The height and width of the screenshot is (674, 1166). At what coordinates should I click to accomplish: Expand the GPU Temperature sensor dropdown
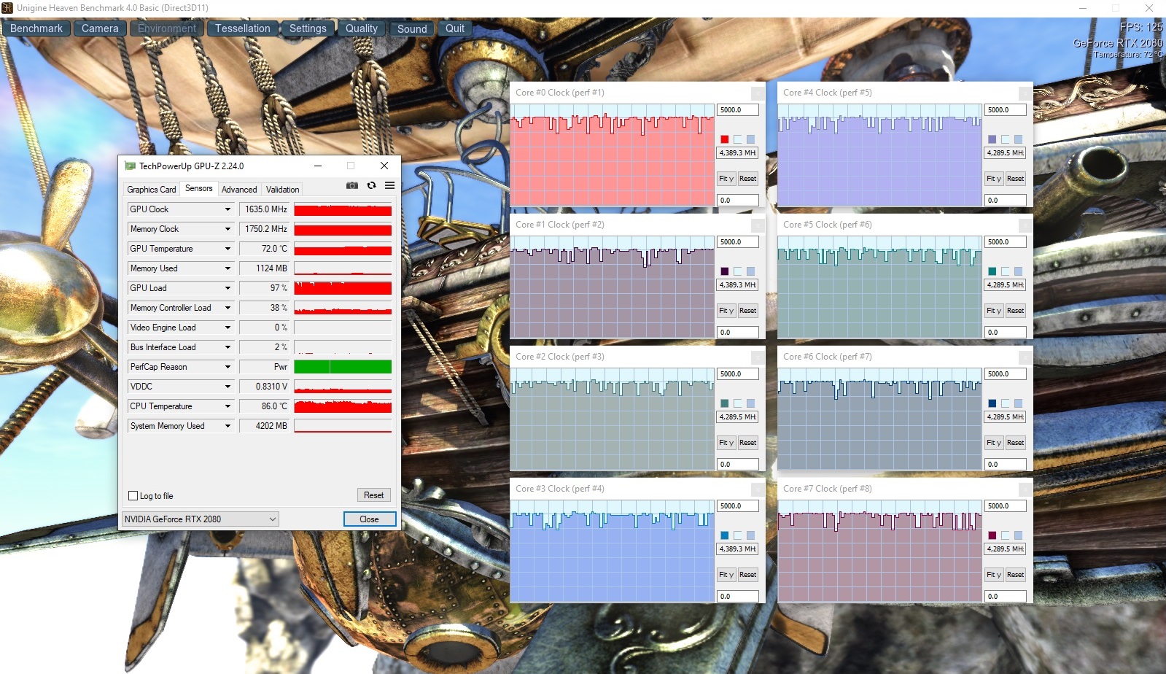click(228, 249)
